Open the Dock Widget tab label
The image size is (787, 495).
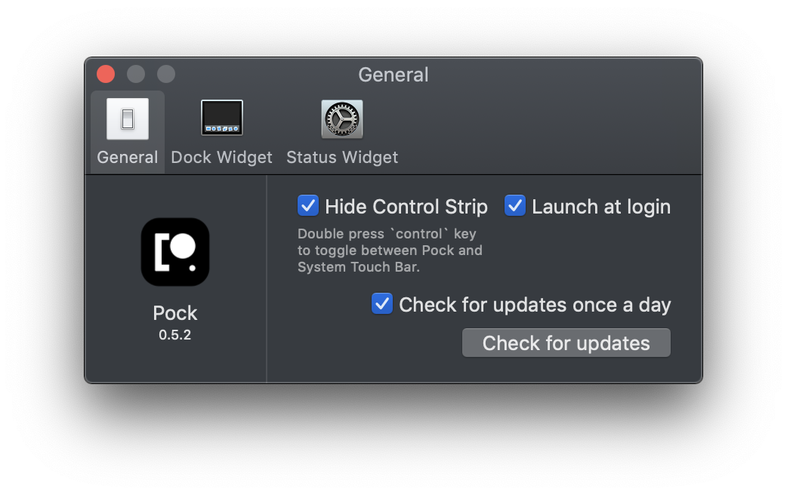coord(222,158)
